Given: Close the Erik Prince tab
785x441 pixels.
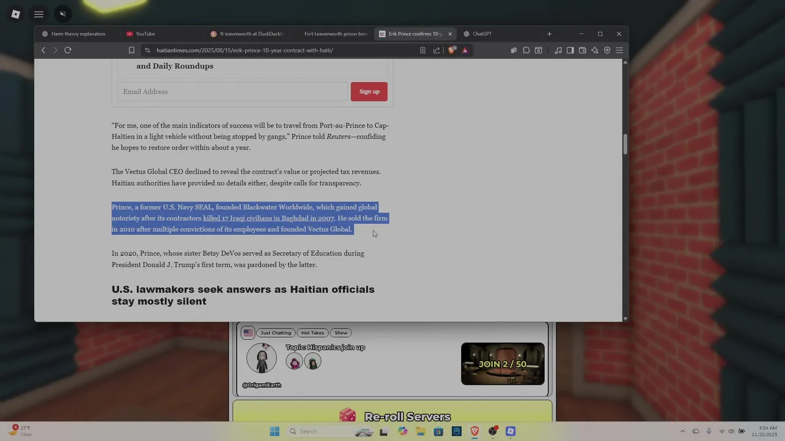Looking at the screenshot, I should pyautogui.click(x=450, y=34).
